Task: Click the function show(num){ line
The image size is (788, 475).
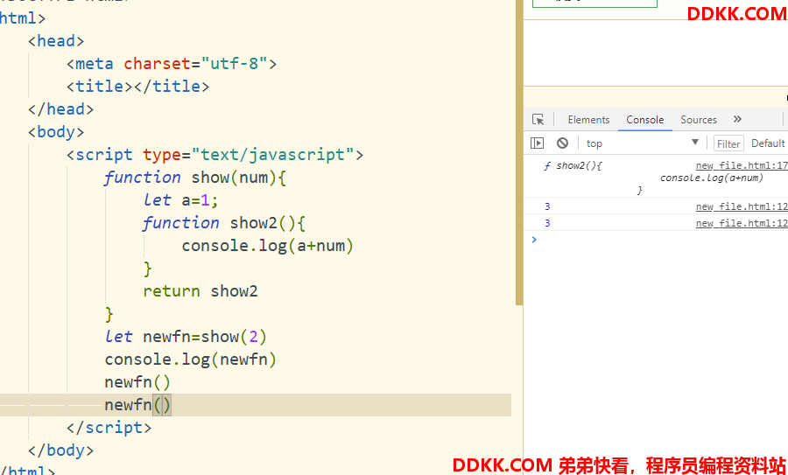Action: pyautogui.click(x=195, y=178)
